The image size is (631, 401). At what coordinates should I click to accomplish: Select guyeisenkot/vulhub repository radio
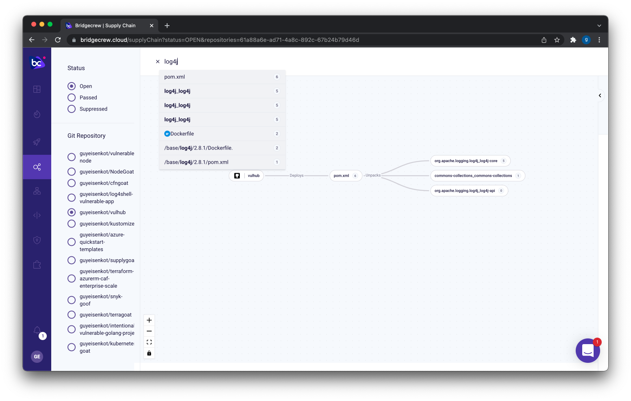tap(72, 212)
